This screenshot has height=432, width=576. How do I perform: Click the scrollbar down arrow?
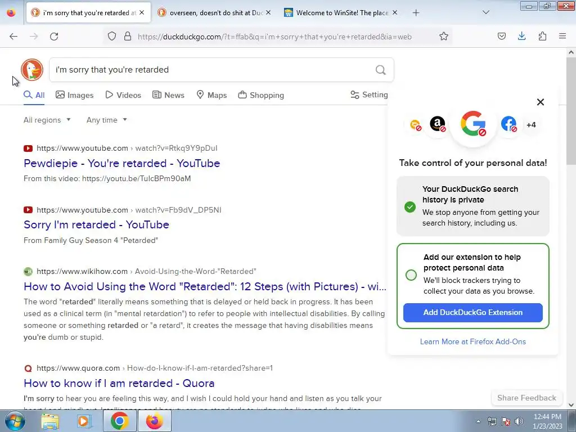(571, 405)
